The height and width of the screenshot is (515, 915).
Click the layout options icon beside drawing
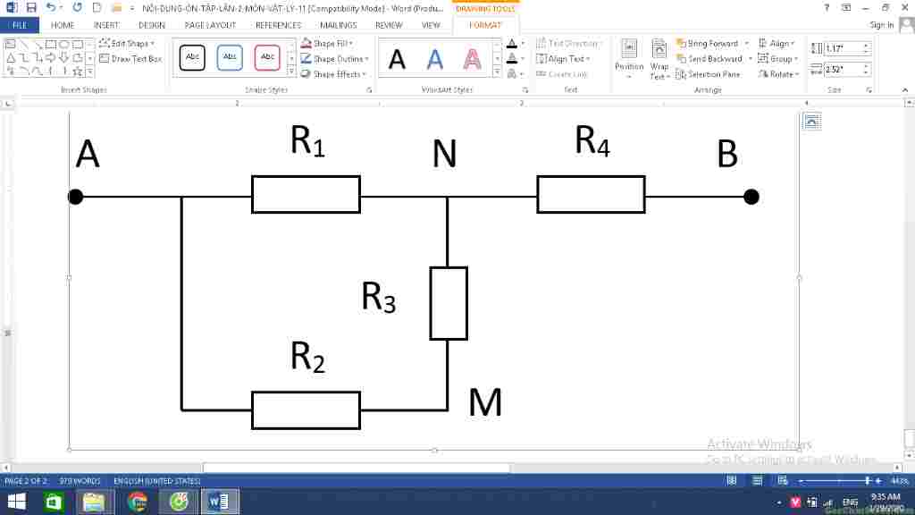click(811, 122)
